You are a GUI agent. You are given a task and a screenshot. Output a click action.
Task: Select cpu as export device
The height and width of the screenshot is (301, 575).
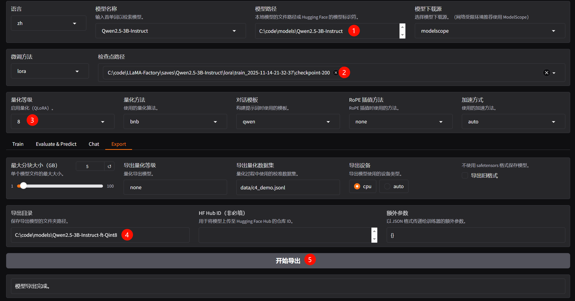tap(357, 187)
